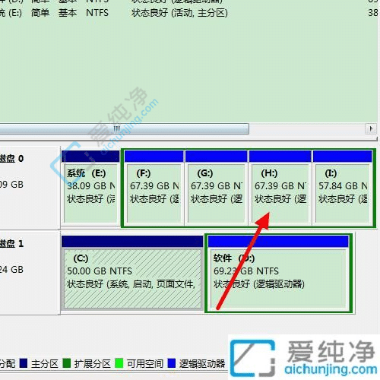Image resolution: width=380 pixels, height=380 pixels.
Task: Click the 主分区 dark blue legend swatch
Action: [x=24, y=363]
